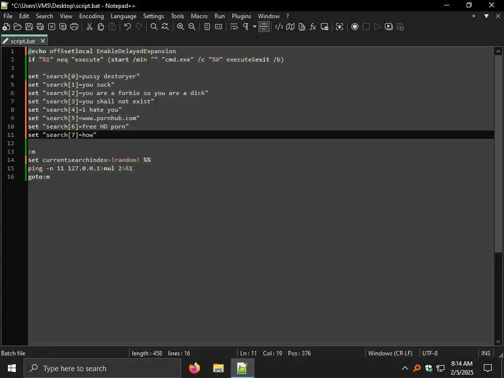Viewport: 504px width, 378px height.
Task: Click the length : 458 lines : 16 indicator
Action: point(161,353)
